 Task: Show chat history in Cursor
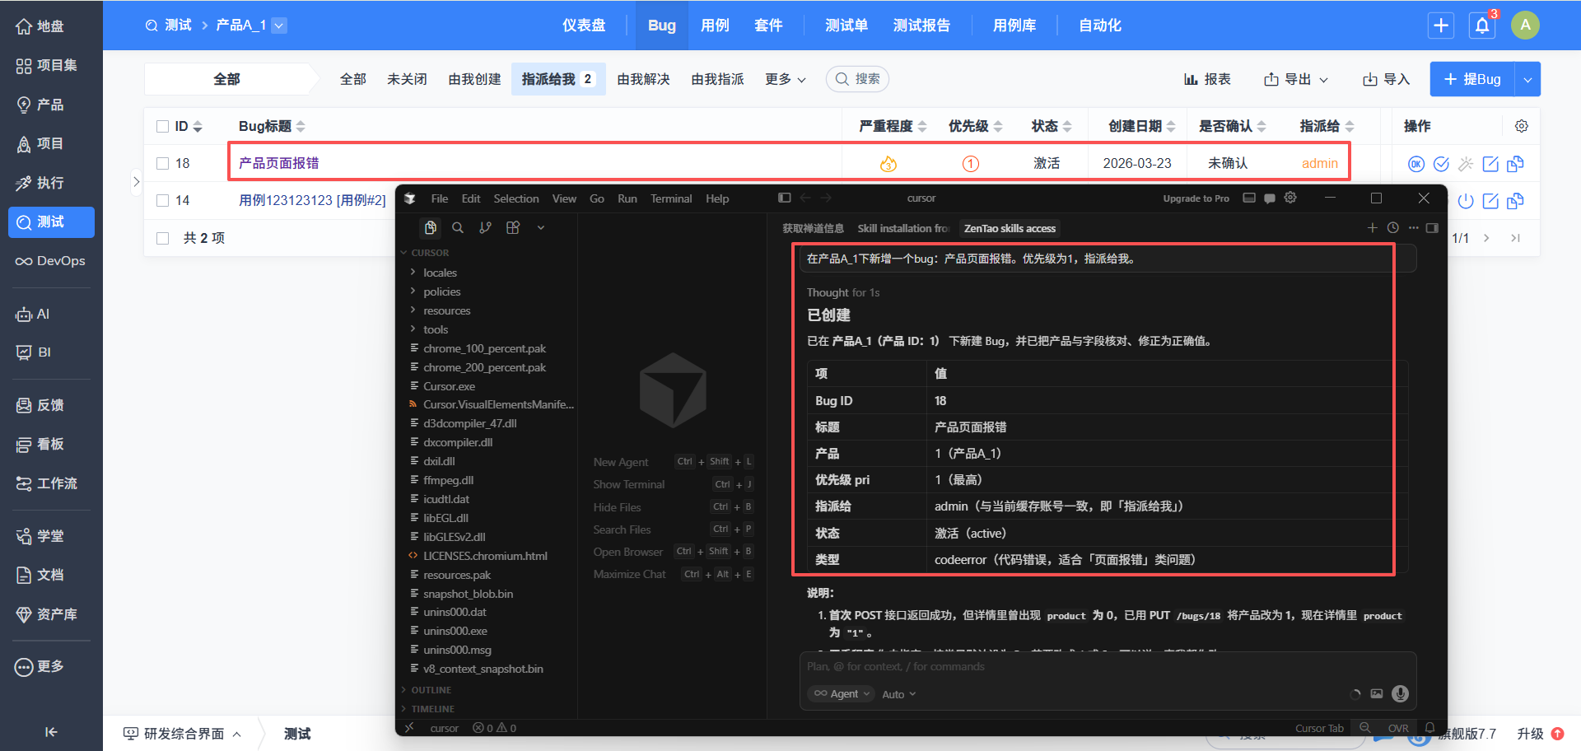click(1393, 228)
